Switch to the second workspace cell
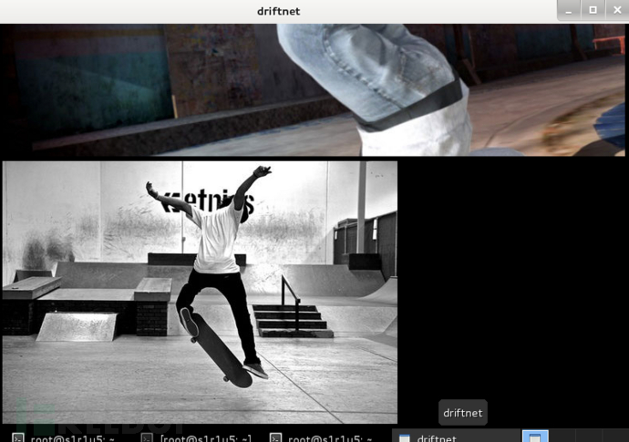 (x=562, y=436)
